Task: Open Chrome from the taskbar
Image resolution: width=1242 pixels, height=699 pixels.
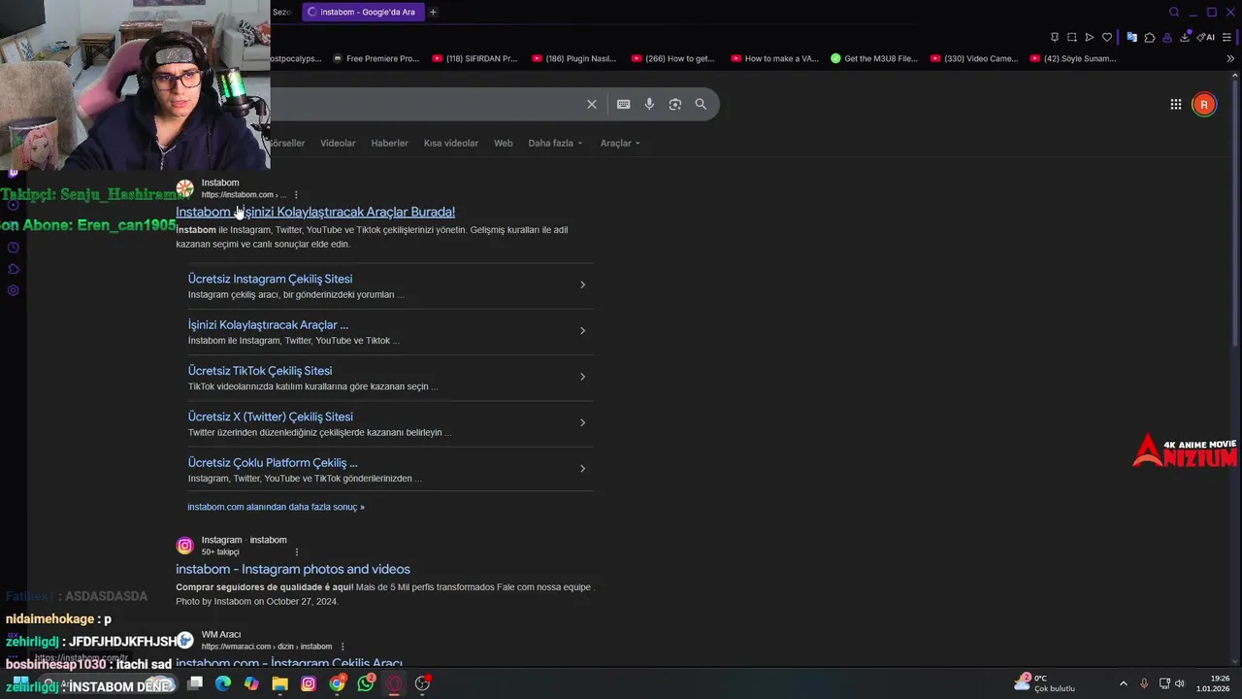Action: [x=337, y=683]
